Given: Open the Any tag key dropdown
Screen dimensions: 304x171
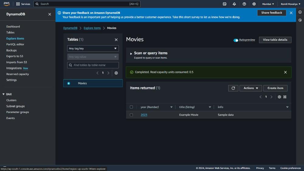Looking at the screenshot, I should 93,48.
